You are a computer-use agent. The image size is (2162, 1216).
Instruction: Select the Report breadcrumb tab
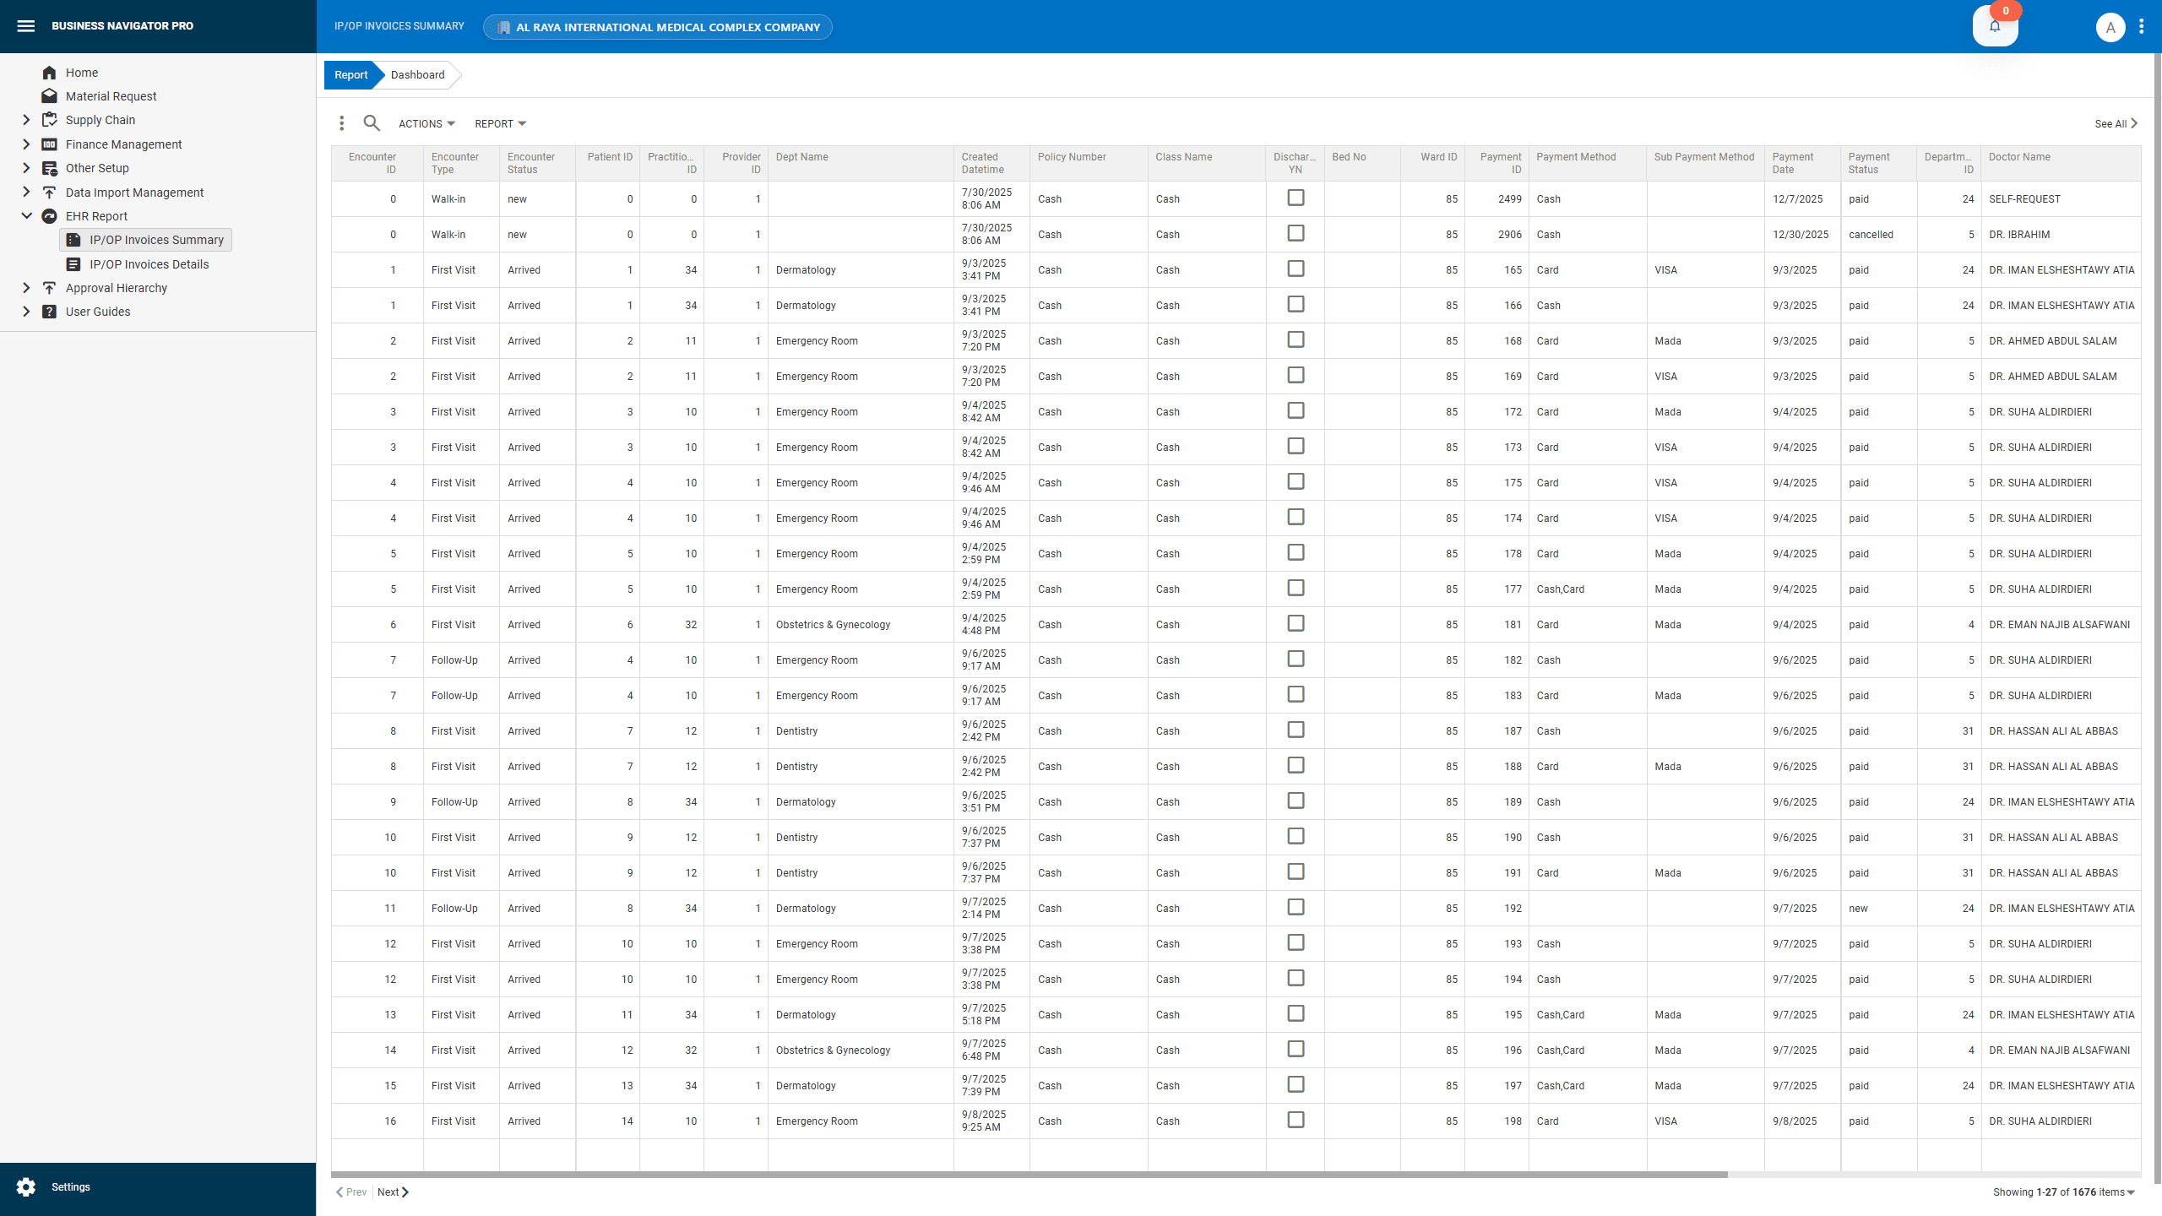click(x=350, y=74)
